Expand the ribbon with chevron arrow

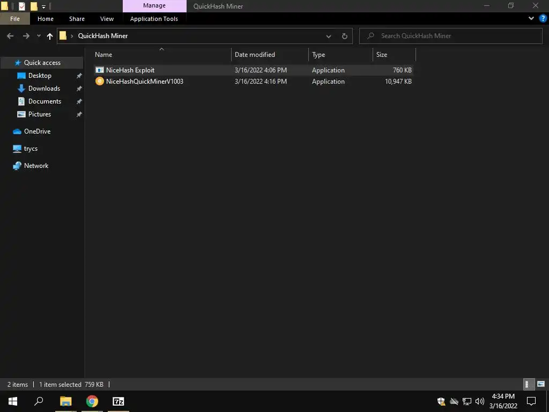531,19
